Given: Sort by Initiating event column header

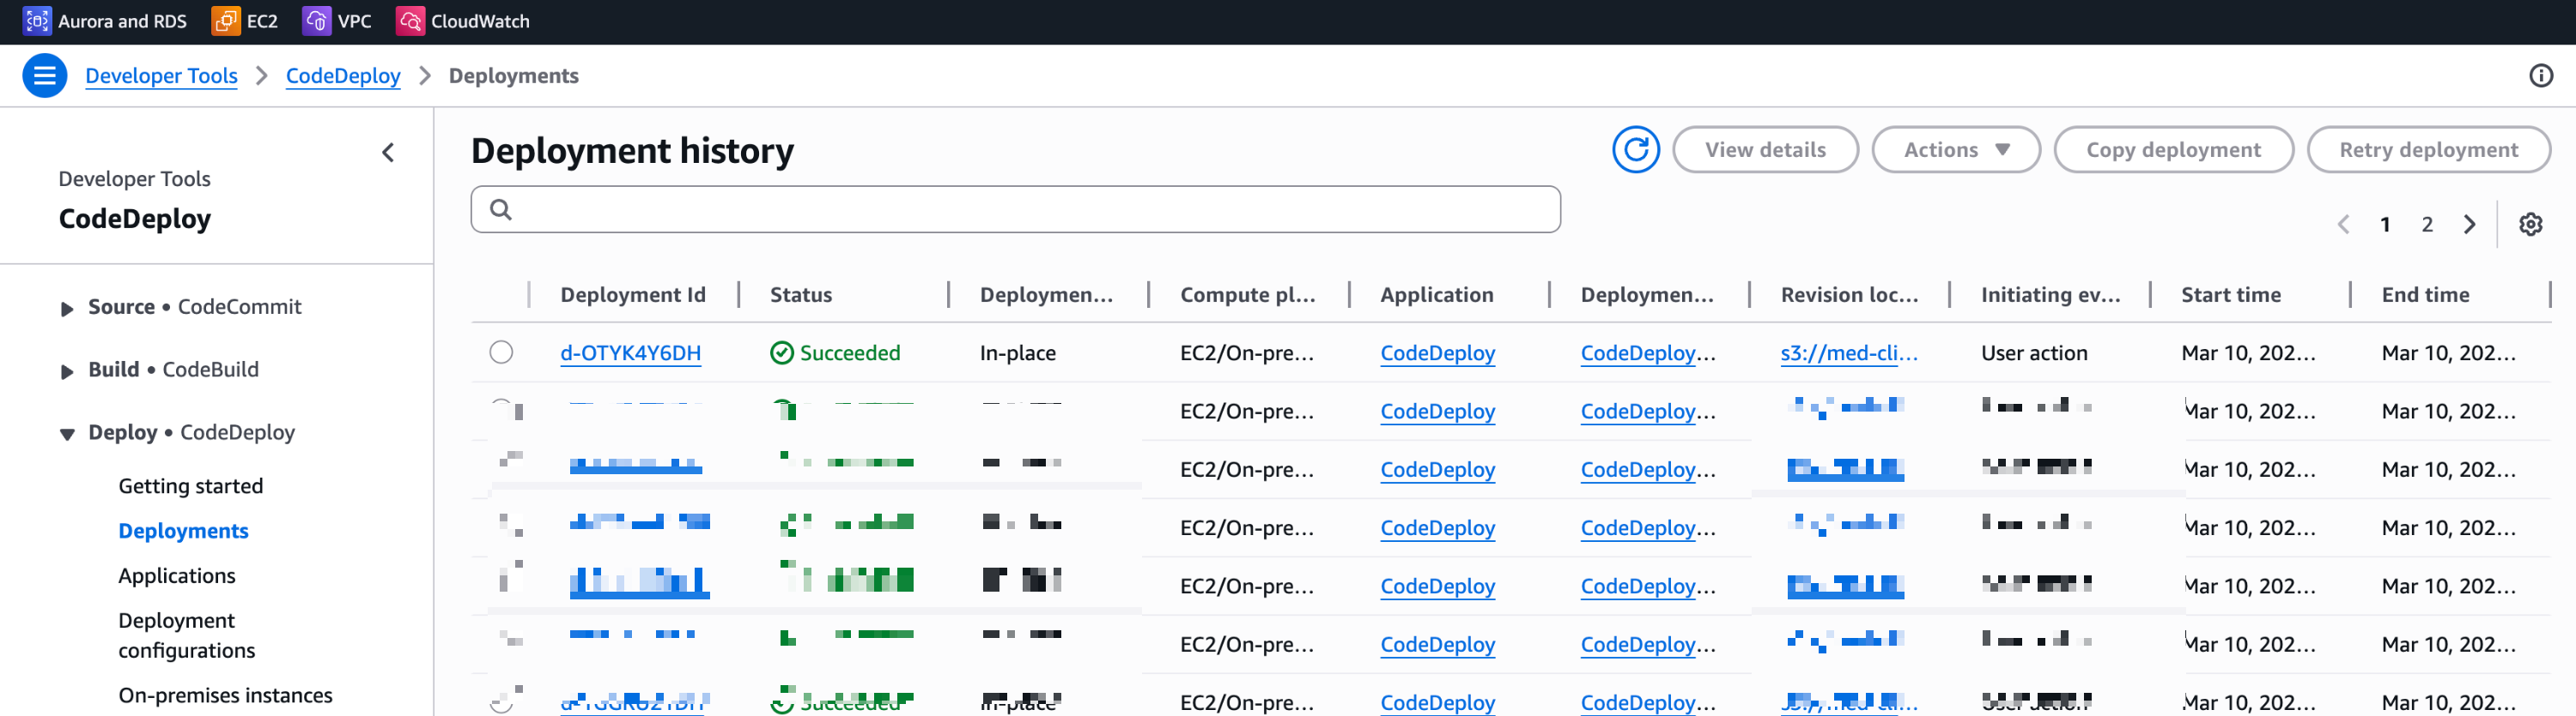Looking at the screenshot, I should [x=2050, y=295].
